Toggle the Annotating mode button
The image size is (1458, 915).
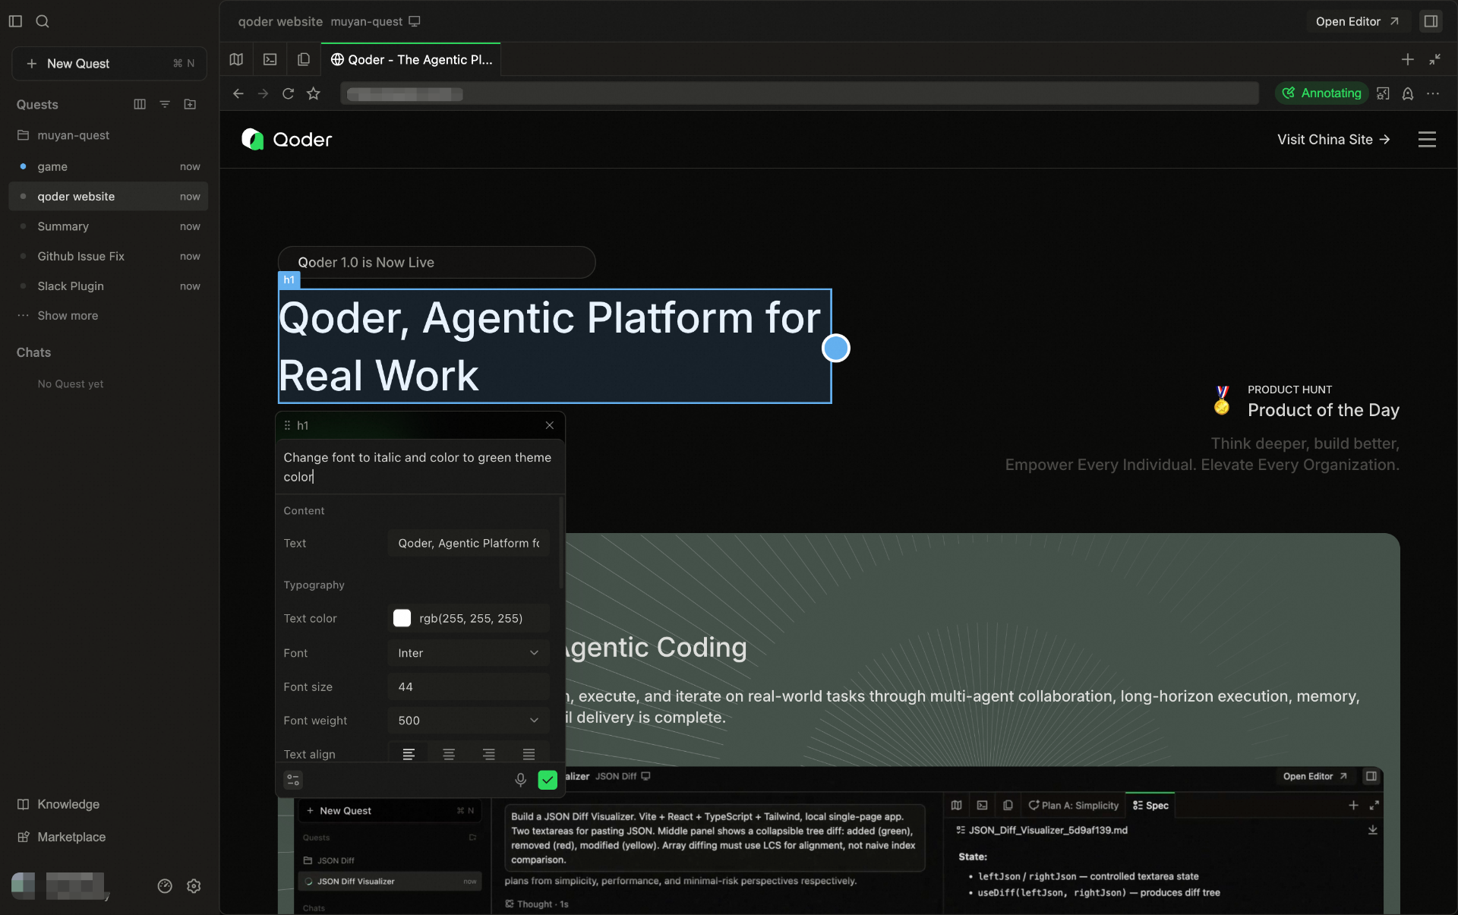pyautogui.click(x=1321, y=93)
